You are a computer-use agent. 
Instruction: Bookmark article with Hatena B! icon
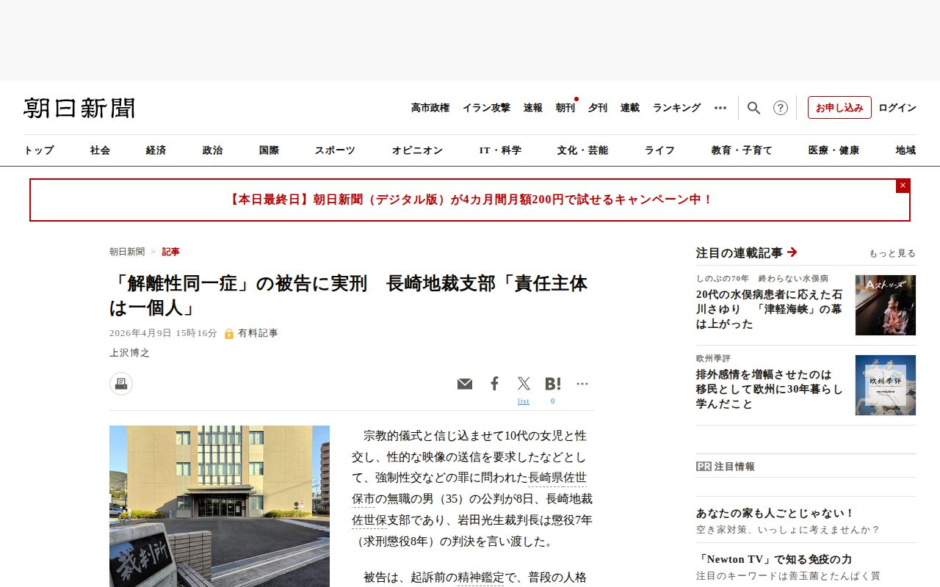(553, 384)
